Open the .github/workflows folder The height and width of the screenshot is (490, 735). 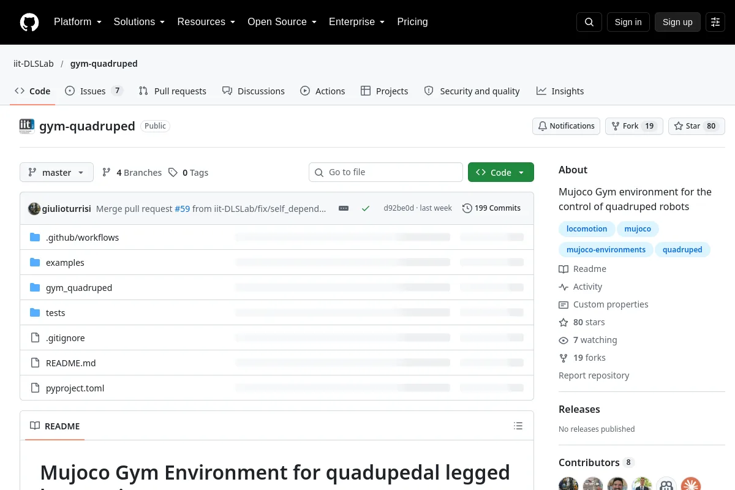[82, 237]
